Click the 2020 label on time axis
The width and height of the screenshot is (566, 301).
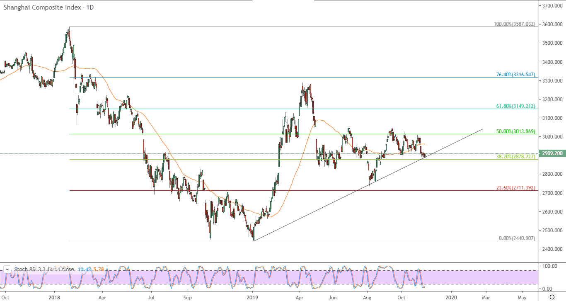451,297
